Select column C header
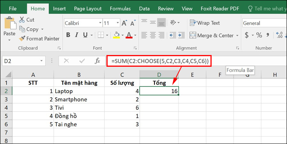 122,75
